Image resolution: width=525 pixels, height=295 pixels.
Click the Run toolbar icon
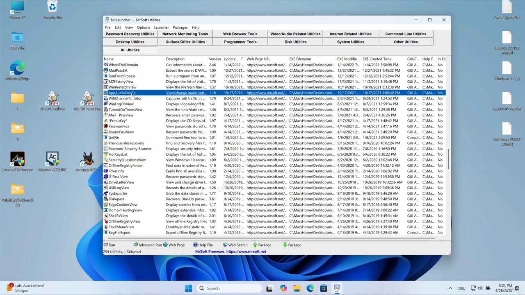[106, 245]
